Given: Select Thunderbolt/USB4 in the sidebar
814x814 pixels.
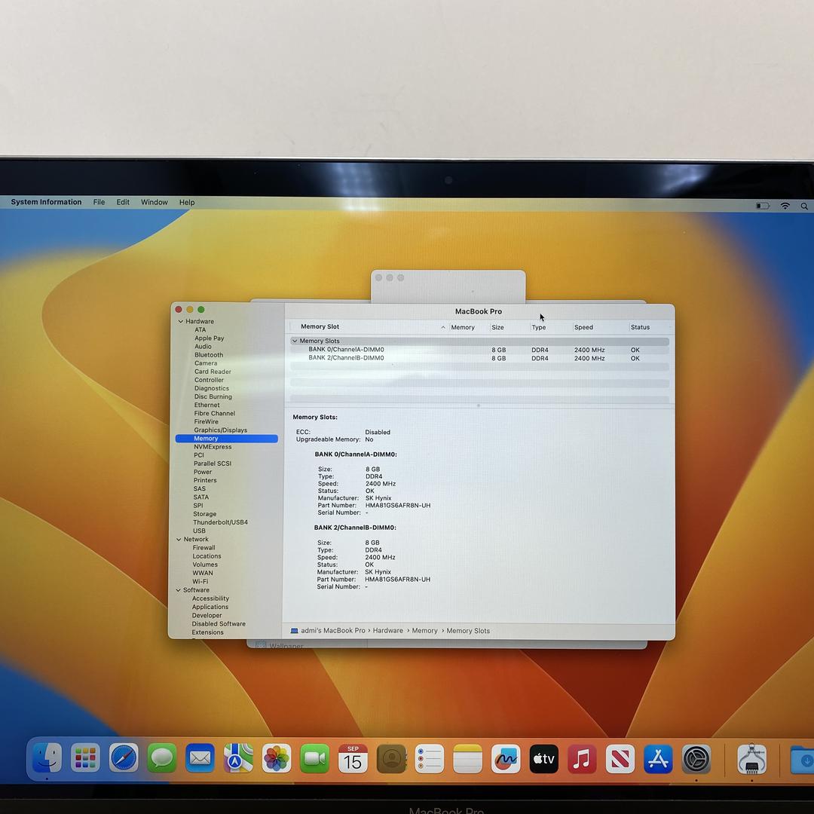Looking at the screenshot, I should click(x=220, y=522).
